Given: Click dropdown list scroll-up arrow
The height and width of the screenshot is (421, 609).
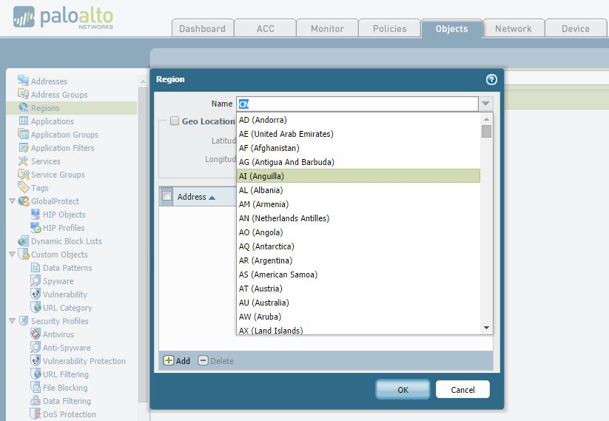Looking at the screenshot, I should 486,119.
